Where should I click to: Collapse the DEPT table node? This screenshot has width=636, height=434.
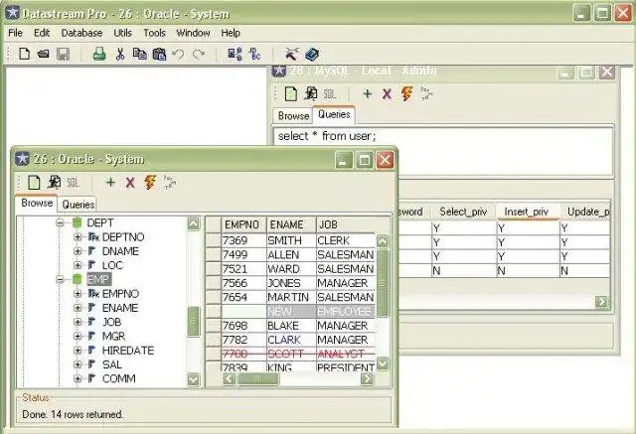click(60, 222)
